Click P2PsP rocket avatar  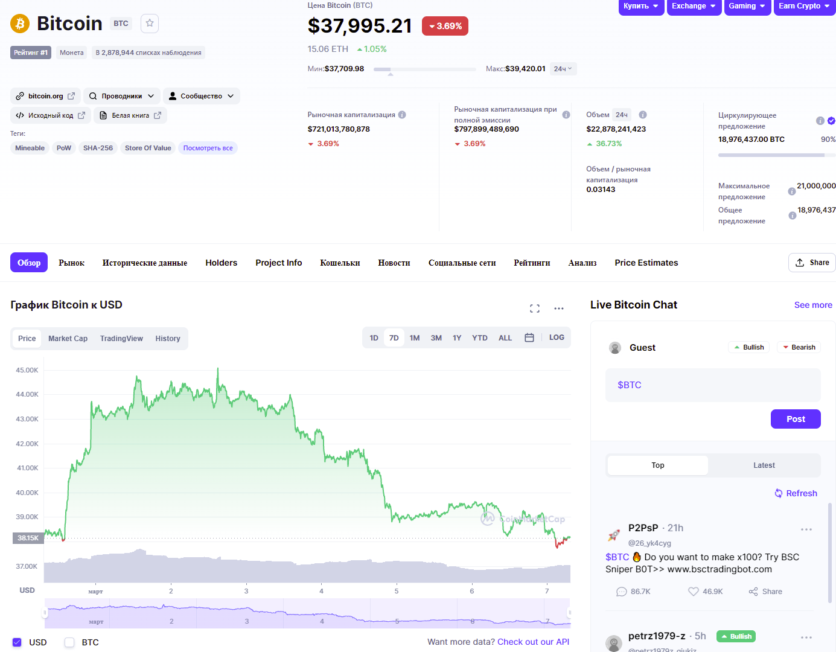(614, 535)
